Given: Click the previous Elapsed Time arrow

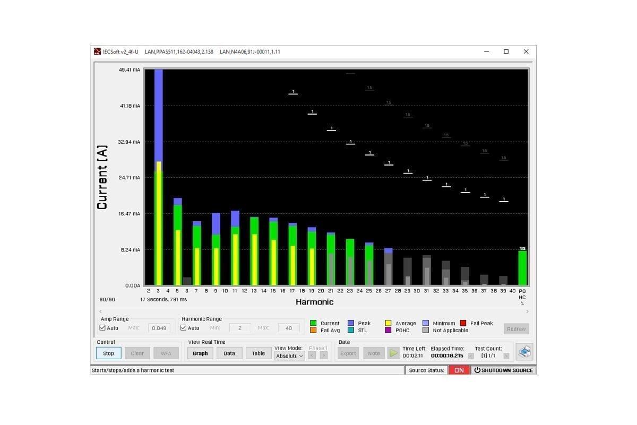Looking at the screenshot, I should [471, 355].
